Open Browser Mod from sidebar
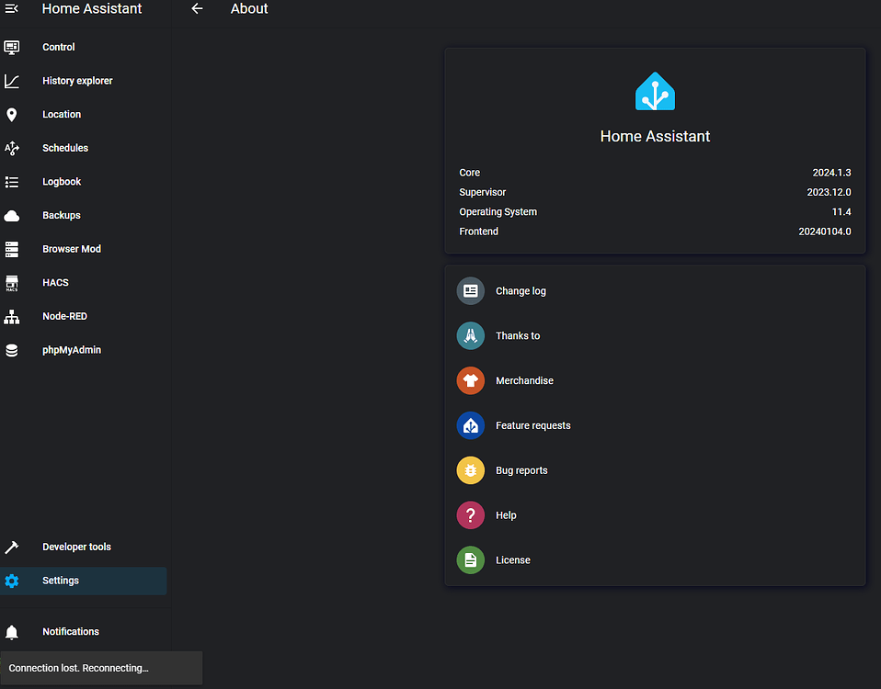This screenshot has width=881, height=689. point(83,249)
